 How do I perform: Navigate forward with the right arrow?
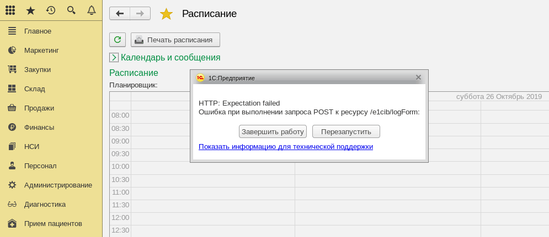[x=140, y=13]
